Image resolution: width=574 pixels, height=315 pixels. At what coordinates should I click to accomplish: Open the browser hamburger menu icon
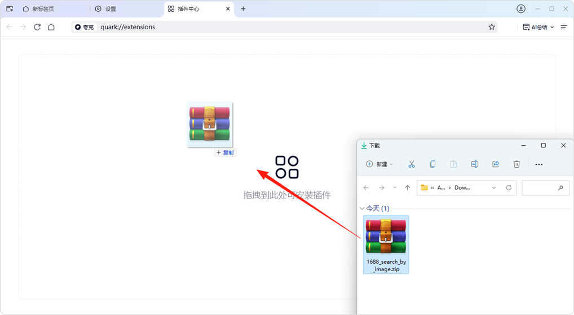[x=564, y=27]
